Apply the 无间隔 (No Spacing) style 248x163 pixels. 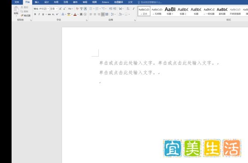tap(157, 11)
